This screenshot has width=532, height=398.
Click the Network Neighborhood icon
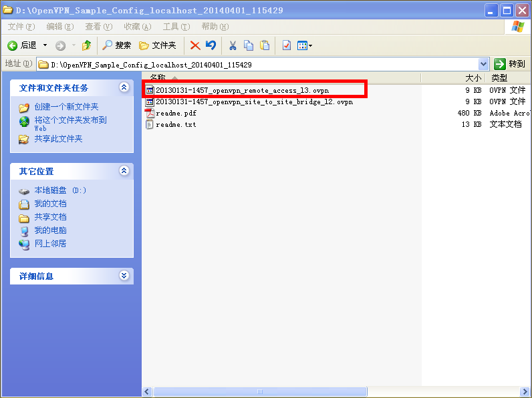click(x=24, y=244)
